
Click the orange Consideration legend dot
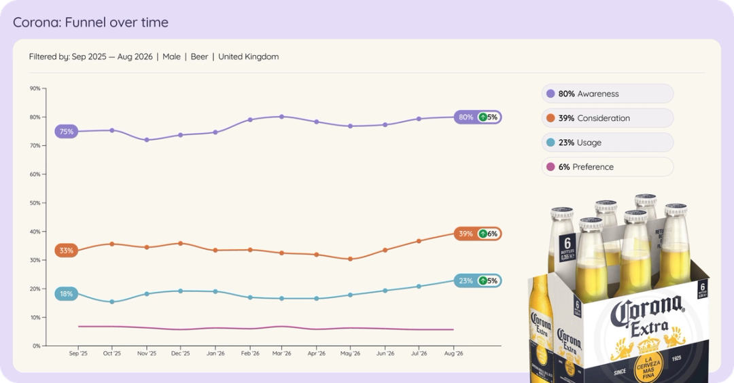click(550, 118)
